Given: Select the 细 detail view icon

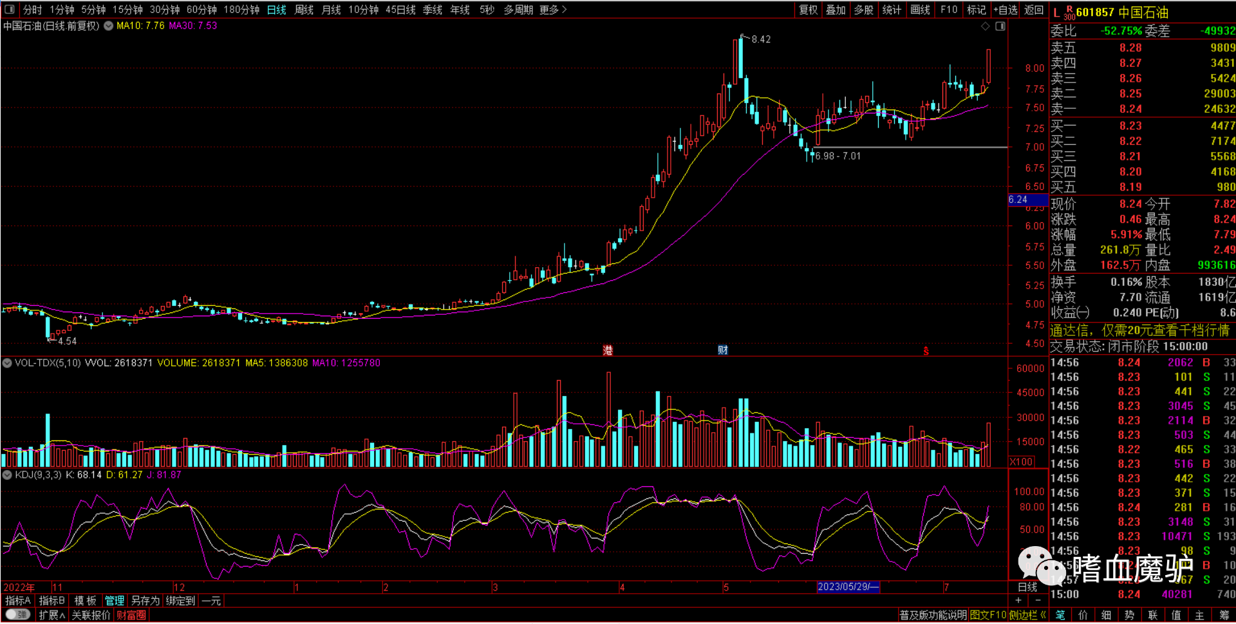Looking at the screenshot, I should [x=1107, y=616].
